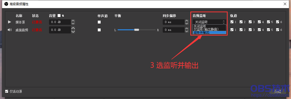
Task: Click the speaker icon beside 桌面音频
Action: (10, 30)
